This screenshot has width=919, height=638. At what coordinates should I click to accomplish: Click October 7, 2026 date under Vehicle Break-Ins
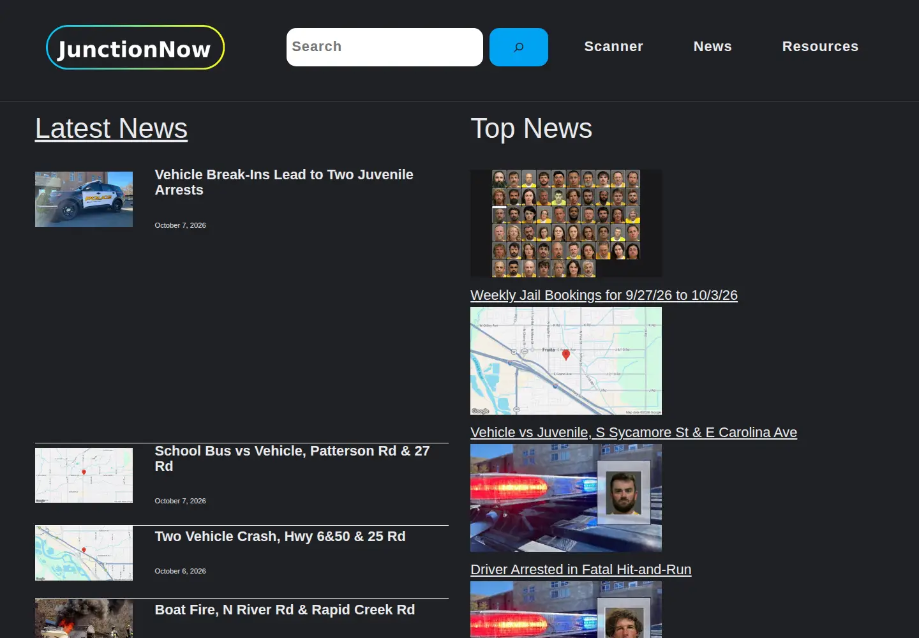click(180, 225)
